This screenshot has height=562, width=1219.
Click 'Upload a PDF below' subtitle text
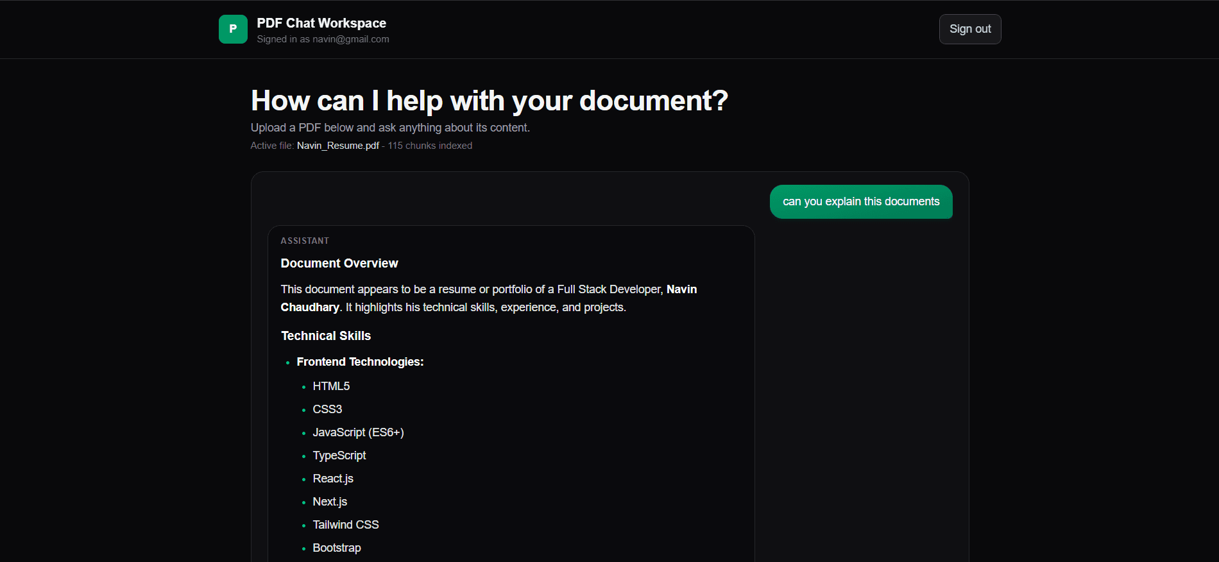[390, 128]
